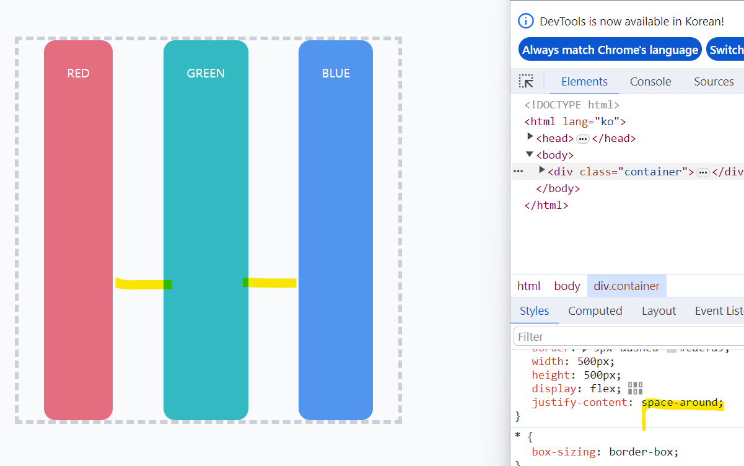Click the space-around value of justify-content
Viewport: 744px width, 466px height.
click(x=681, y=403)
